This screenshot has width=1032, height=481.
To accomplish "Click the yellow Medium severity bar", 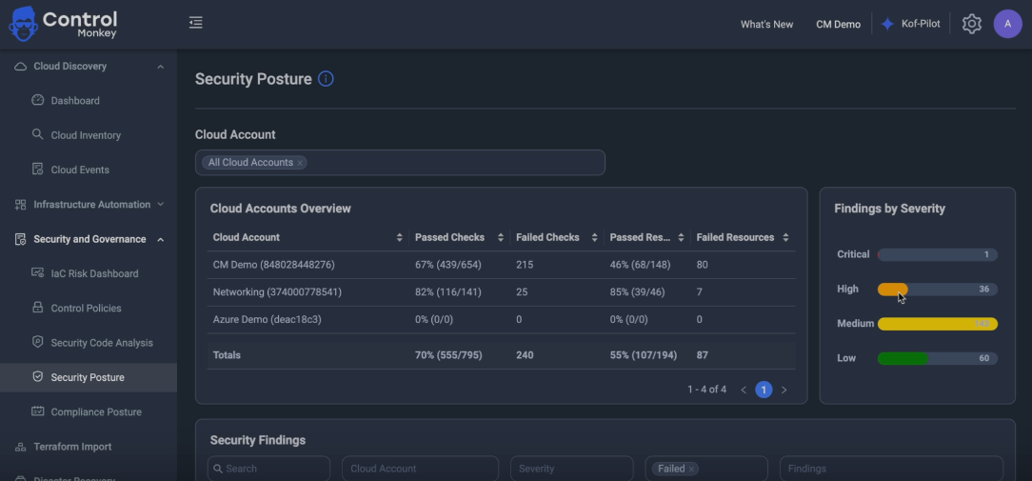I will [x=937, y=324].
